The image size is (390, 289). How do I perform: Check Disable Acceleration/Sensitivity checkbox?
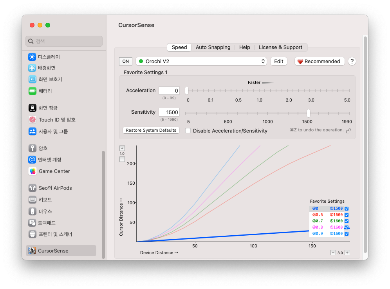tap(188, 131)
